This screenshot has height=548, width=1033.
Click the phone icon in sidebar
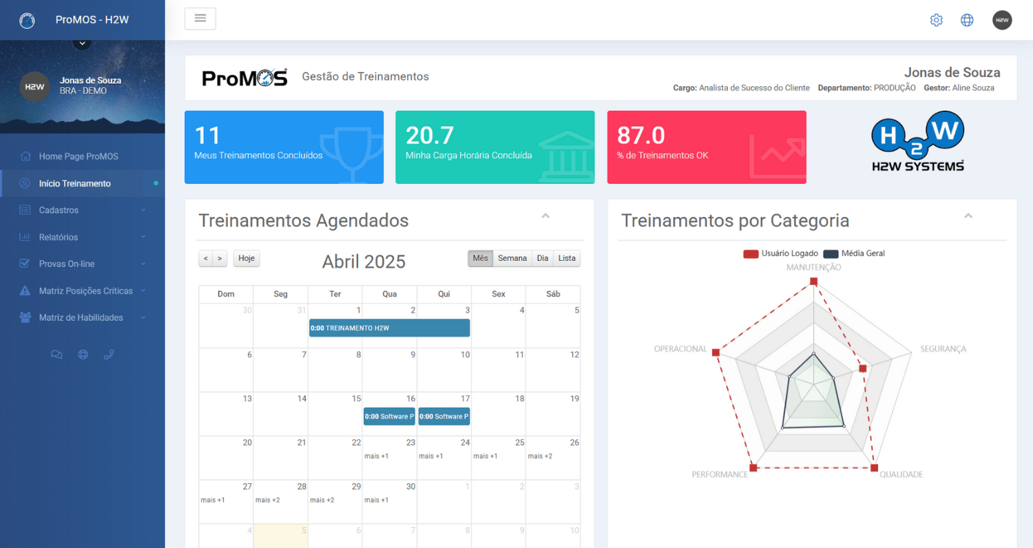pos(109,355)
